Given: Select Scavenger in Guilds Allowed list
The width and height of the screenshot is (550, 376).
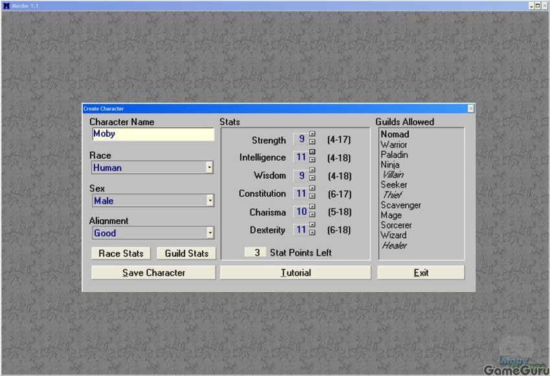Looking at the screenshot, I should (x=401, y=205).
